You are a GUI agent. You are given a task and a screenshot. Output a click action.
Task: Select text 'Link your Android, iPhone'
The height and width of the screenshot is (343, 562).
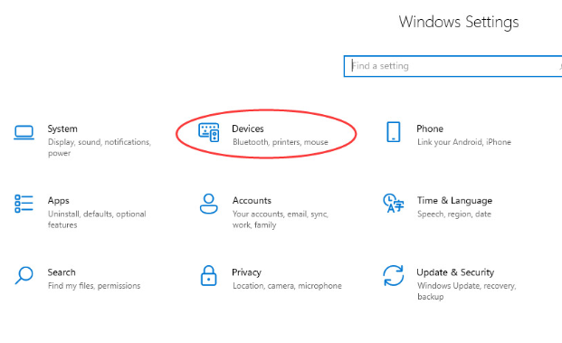click(x=464, y=142)
